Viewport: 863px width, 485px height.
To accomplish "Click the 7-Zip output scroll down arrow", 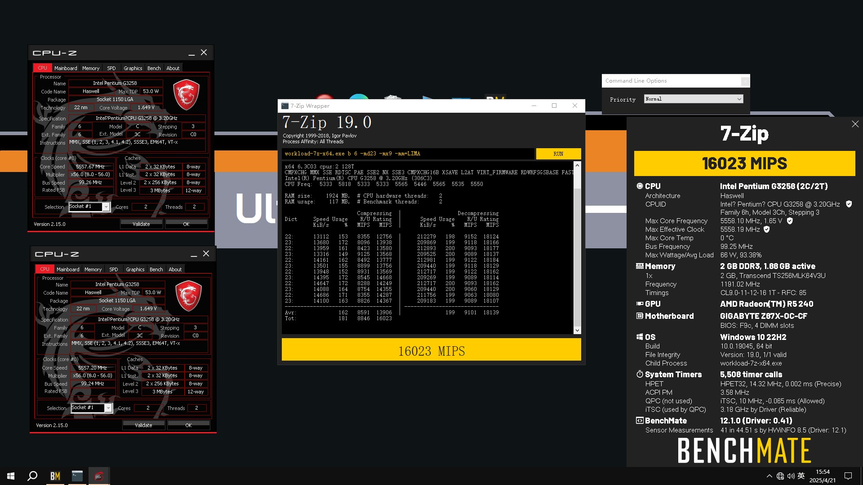I will click(577, 330).
